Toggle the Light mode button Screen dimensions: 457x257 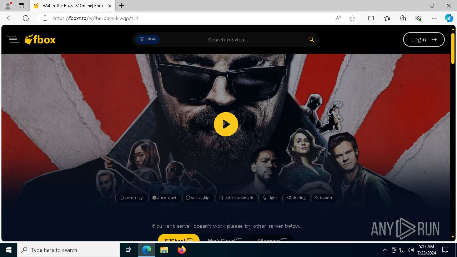pyautogui.click(x=270, y=198)
